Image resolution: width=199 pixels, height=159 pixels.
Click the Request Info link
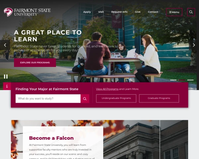point(119,12)
